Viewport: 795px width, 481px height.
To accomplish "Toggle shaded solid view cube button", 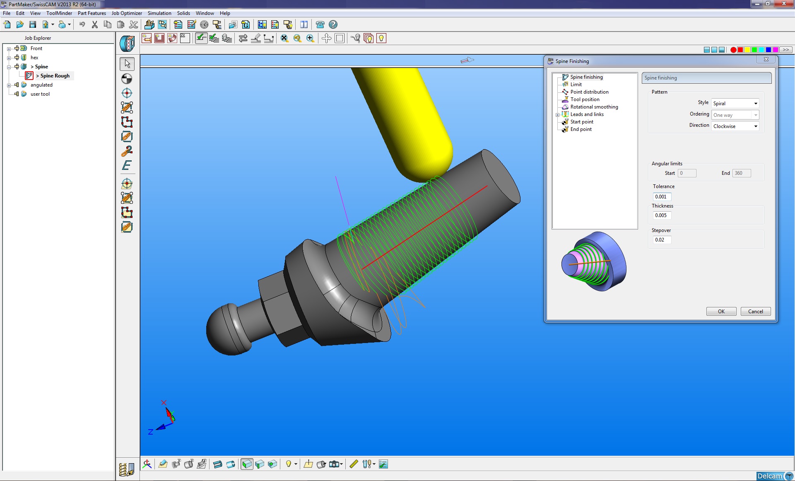I will tap(247, 464).
